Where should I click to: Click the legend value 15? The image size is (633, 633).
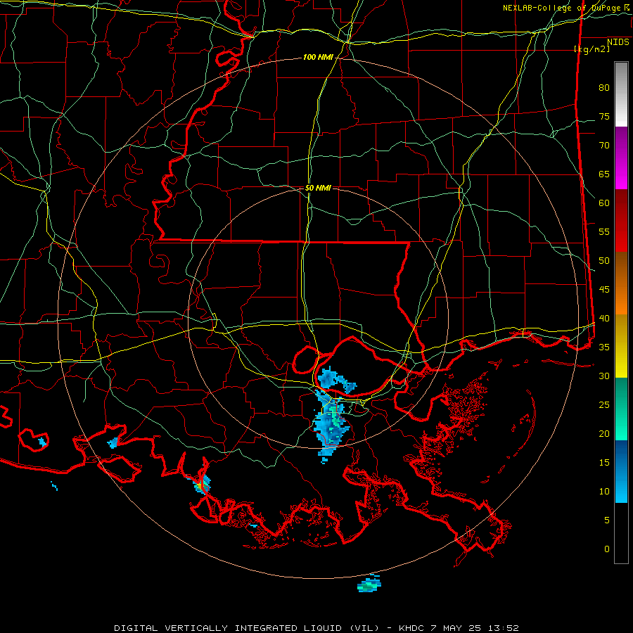tap(604, 463)
